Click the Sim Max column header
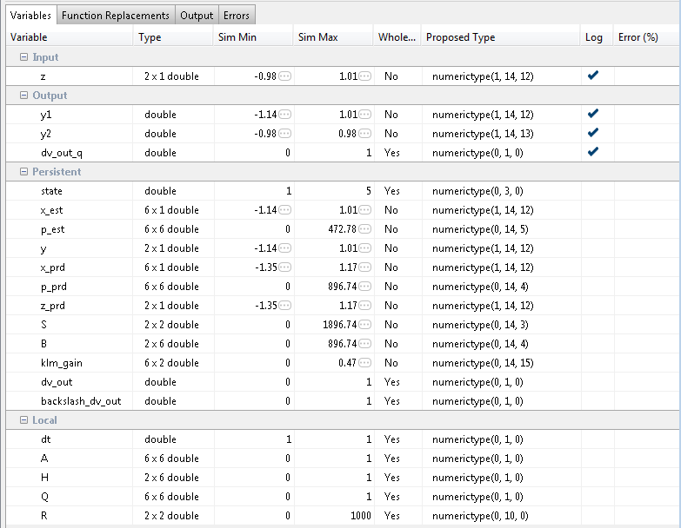 coord(317,37)
